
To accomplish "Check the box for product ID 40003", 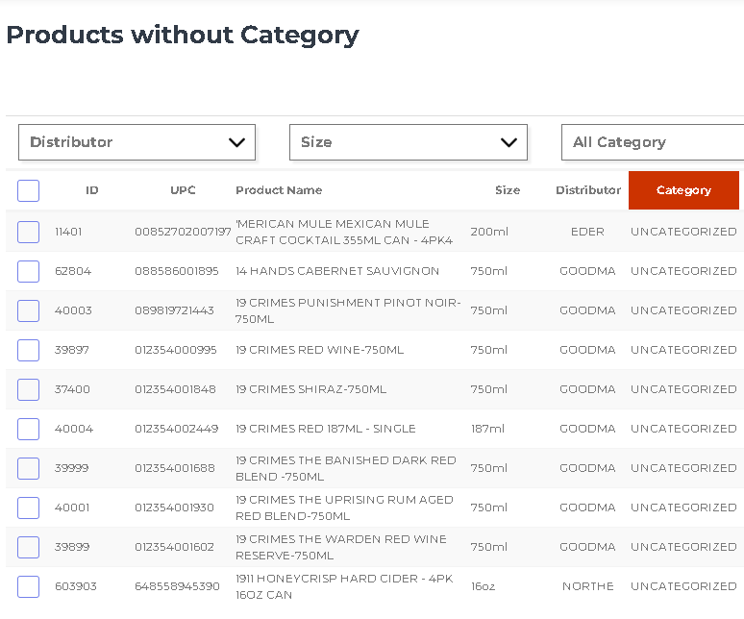I will [x=29, y=310].
